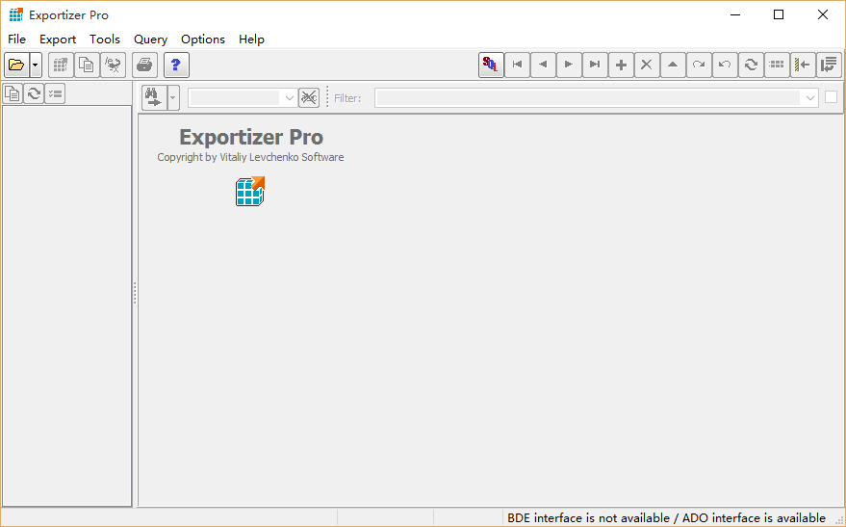The height and width of the screenshot is (527, 846).
Task: Expand the Filter combo box arrow
Action: (809, 97)
